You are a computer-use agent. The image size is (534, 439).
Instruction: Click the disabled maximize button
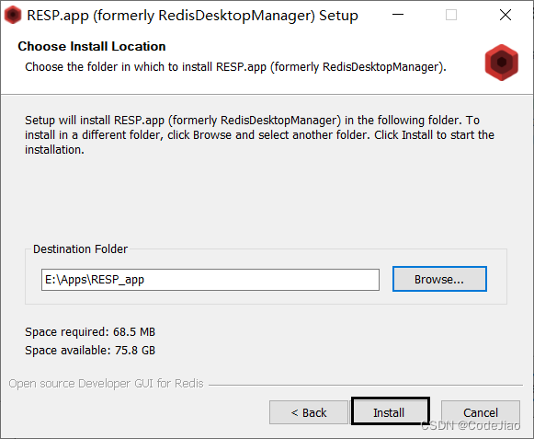pyautogui.click(x=451, y=15)
